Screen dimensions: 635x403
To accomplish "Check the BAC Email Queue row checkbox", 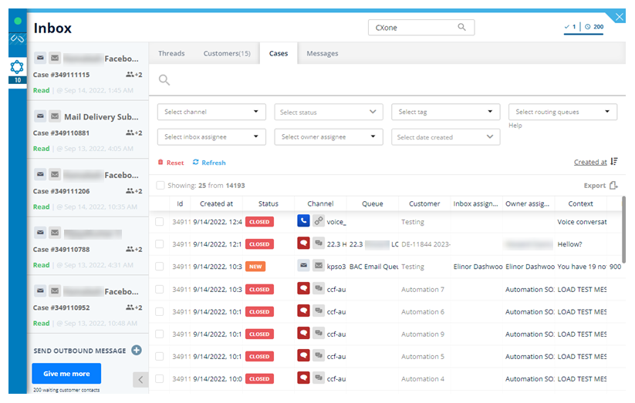I will tap(160, 267).
